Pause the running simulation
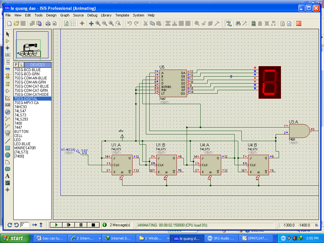Viewport: 324px width, 243px height. tap(81, 225)
